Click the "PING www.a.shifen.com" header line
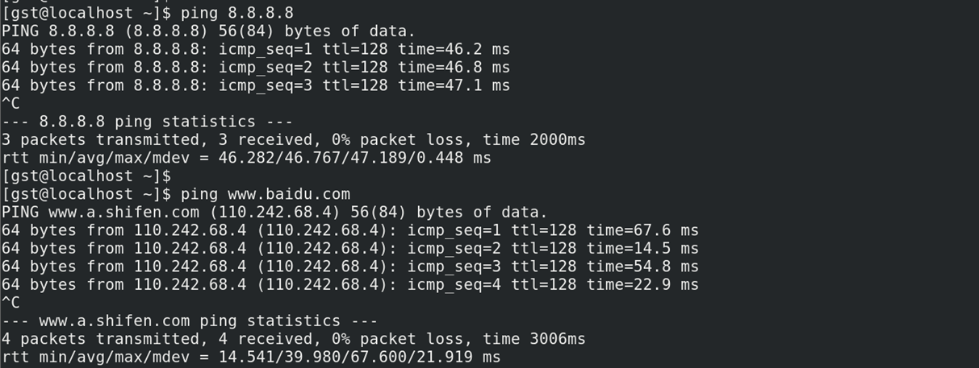Screen dimensions: 979x368 pos(274,213)
